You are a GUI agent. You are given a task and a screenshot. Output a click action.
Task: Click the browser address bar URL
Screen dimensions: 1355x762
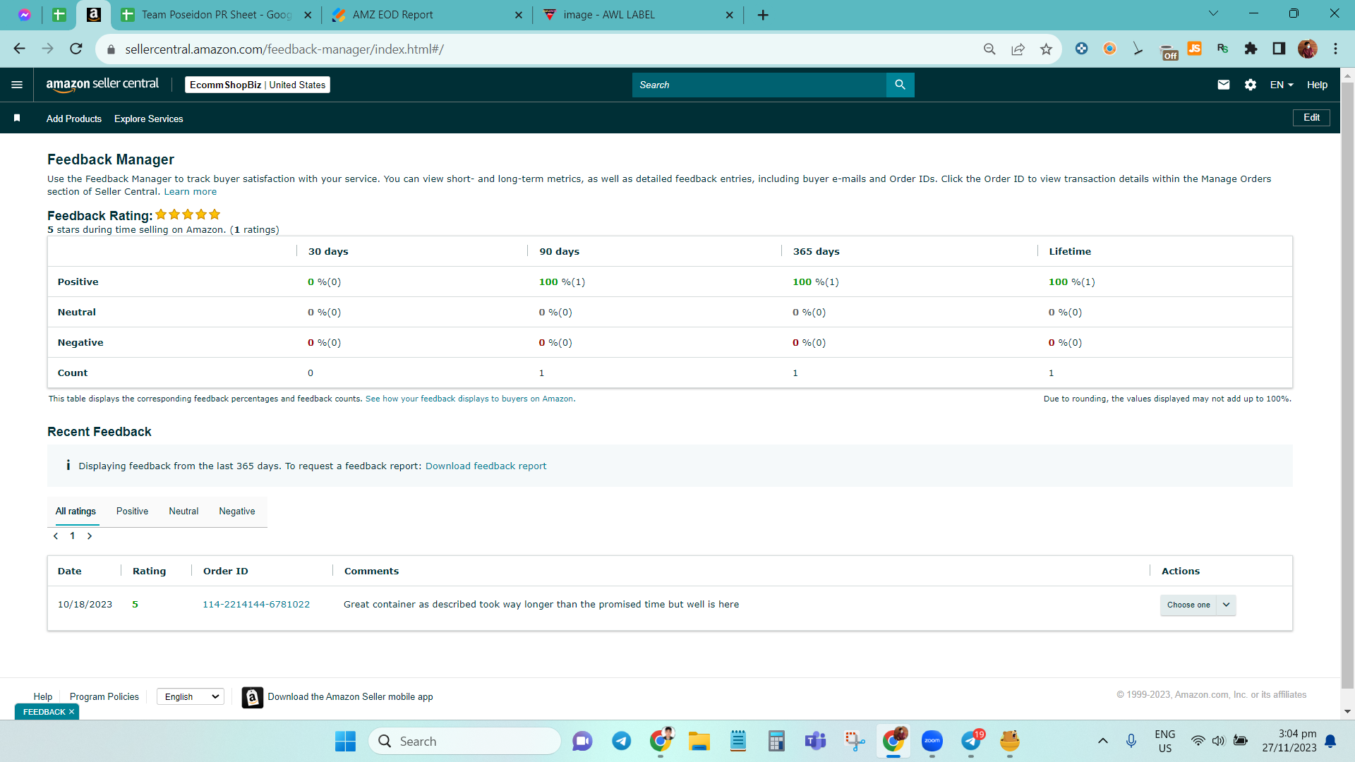tap(284, 49)
